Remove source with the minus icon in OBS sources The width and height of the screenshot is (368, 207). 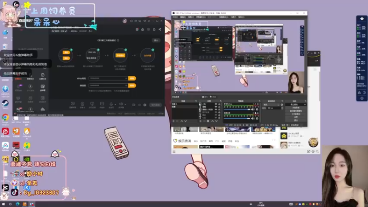click(x=204, y=121)
